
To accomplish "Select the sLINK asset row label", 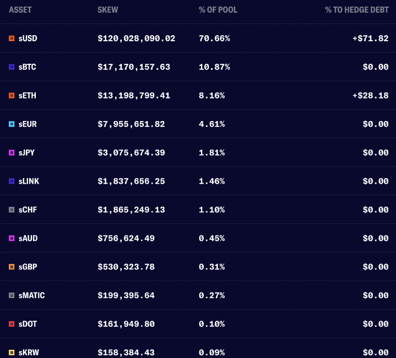I will pyautogui.click(x=29, y=181).
